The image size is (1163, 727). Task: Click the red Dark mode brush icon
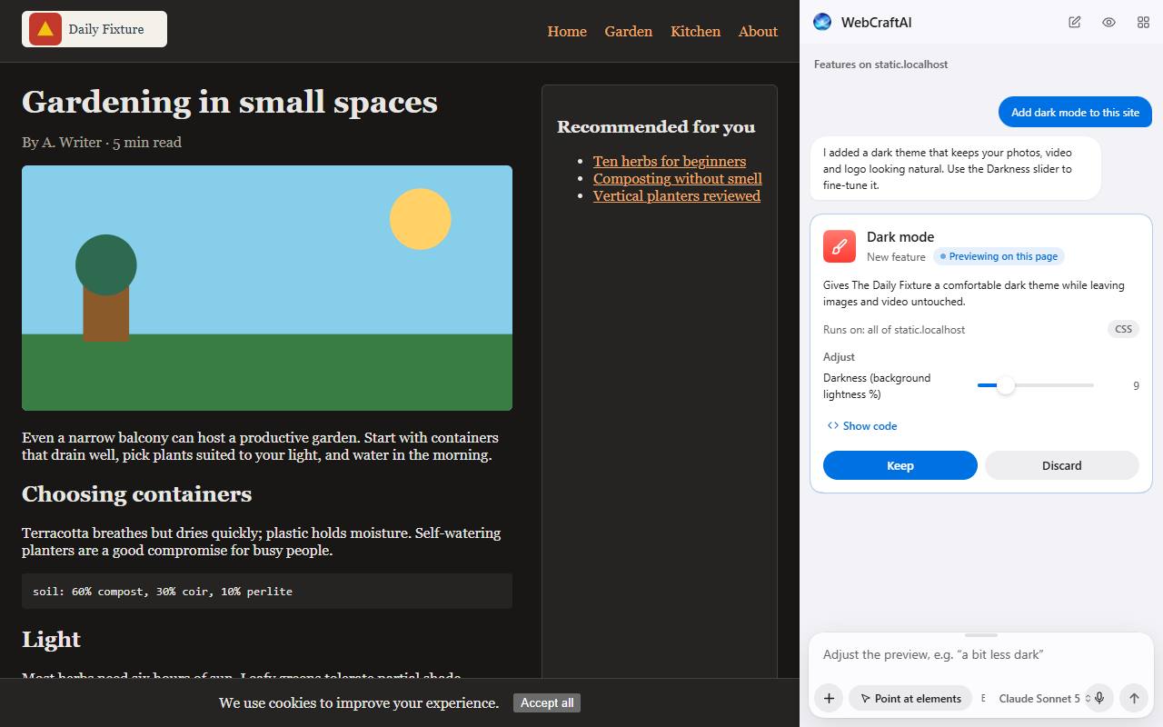click(x=840, y=246)
